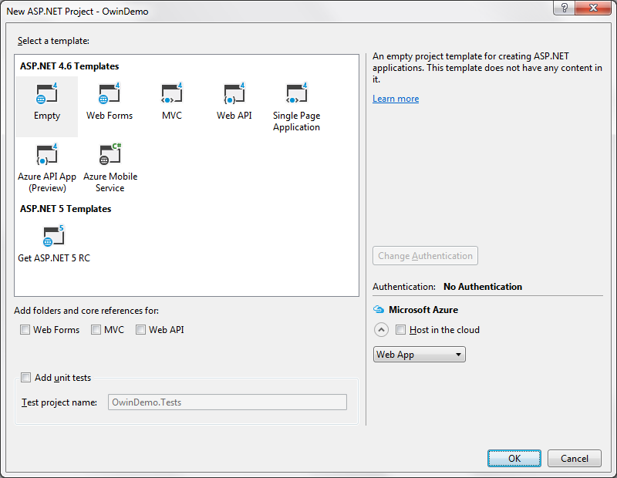This screenshot has width=617, height=478.
Task: Check the Web API references checkbox
Action: (140, 330)
